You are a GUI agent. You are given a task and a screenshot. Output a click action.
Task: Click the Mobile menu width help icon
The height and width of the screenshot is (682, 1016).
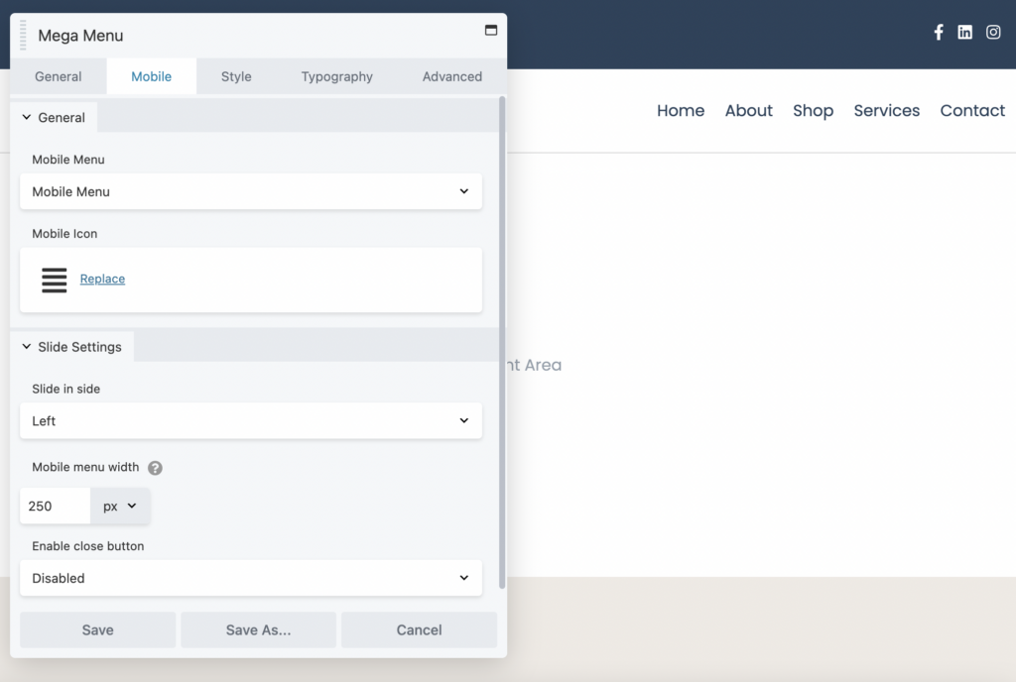[155, 468]
